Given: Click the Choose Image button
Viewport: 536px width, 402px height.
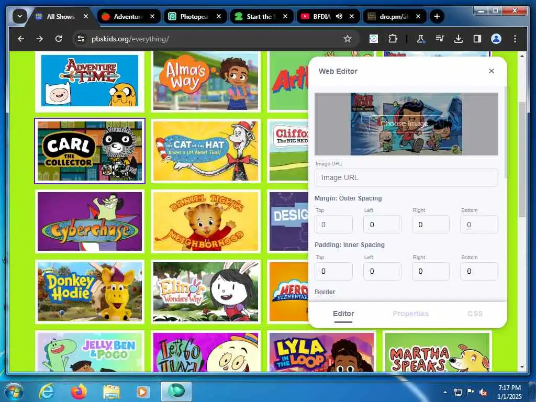Looking at the screenshot, I should 406,124.
